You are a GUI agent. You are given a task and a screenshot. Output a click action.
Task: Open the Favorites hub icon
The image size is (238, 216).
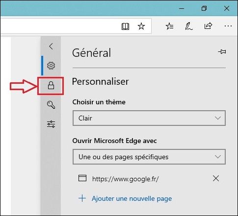170,26
